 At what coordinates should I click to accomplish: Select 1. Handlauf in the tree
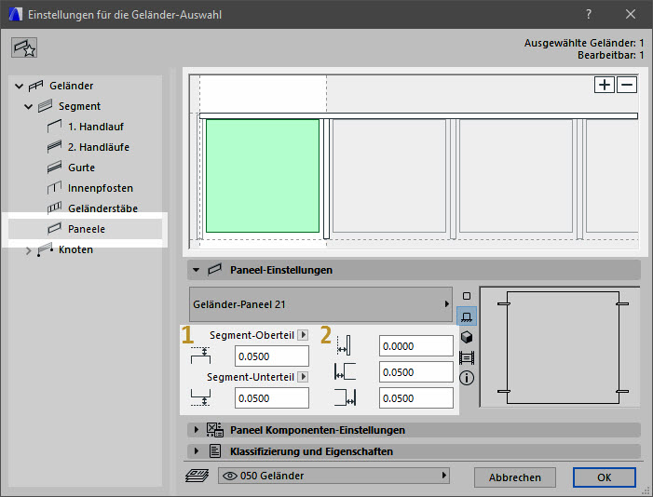click(x=96, y=127)
